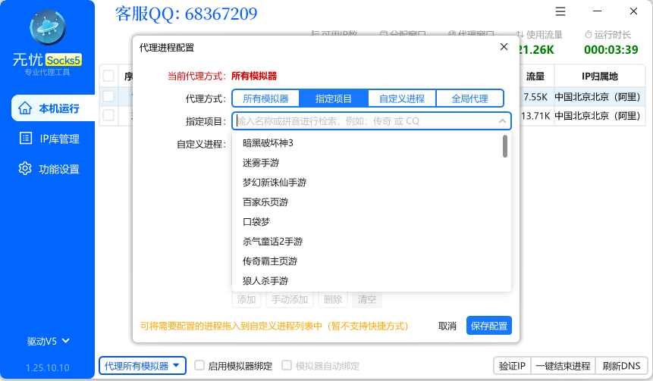The height and width of the screenshot is (381, 653).
Task: Choose 传奇霸主页游 from the list
Action: click(x=372, y=261)
